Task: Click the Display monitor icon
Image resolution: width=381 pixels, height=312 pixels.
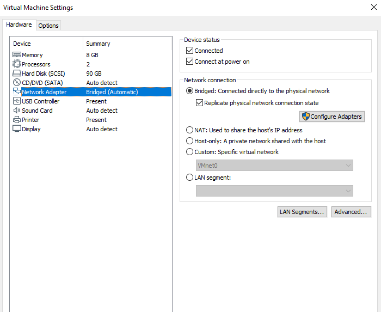Action: pyautogui.click(x=16, y=129)
